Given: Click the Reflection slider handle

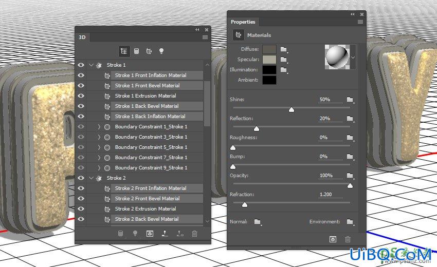Looking at the screenshot, I should coord(257,129).
